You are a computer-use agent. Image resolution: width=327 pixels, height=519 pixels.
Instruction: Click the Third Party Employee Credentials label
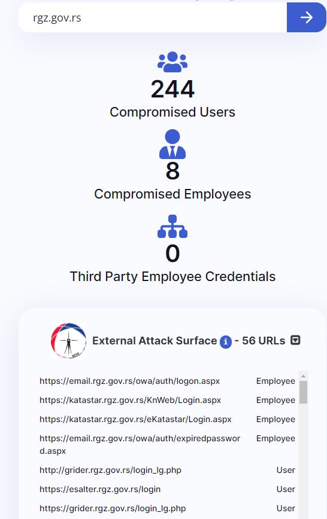172,276
